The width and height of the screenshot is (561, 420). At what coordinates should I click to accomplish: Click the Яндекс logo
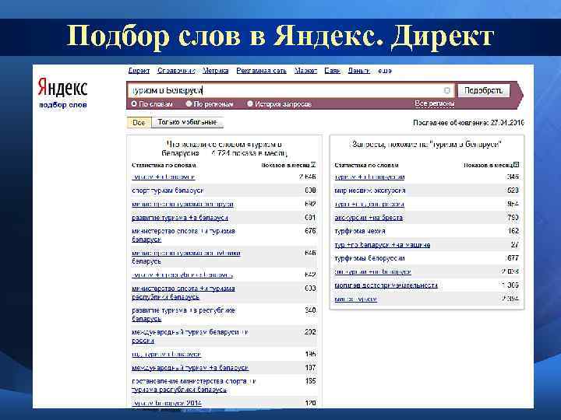tap(62, 87)
